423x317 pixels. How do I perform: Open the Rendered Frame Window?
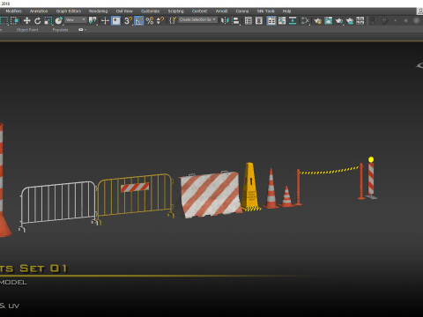pos(328,20)
